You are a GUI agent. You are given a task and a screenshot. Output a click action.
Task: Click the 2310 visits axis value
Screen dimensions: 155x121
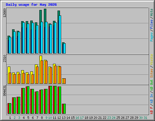tap(5, 58)
